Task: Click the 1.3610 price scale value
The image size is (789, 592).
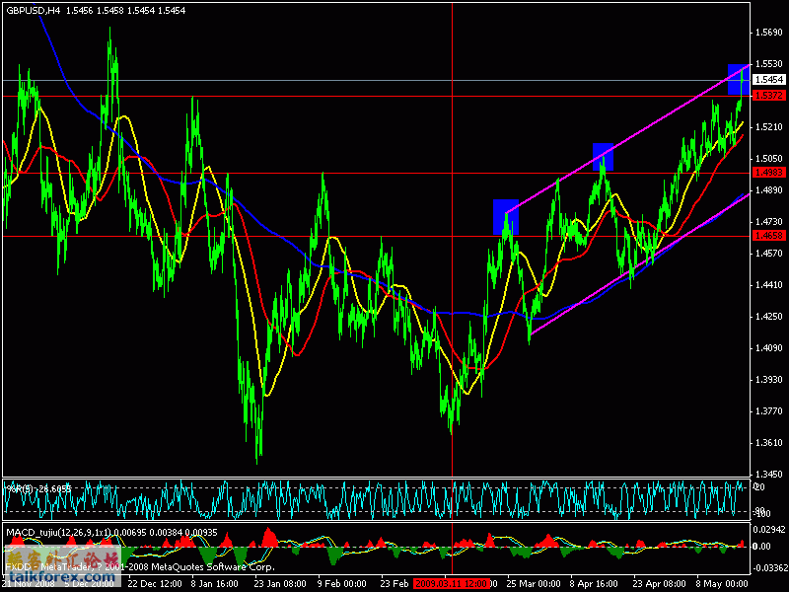Action: pyautogui.click(x=769, y=442)
